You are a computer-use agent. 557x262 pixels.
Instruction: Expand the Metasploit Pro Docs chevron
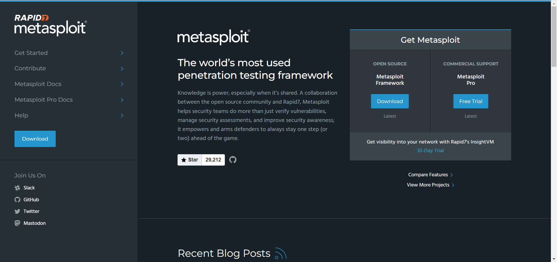(122, 100)
